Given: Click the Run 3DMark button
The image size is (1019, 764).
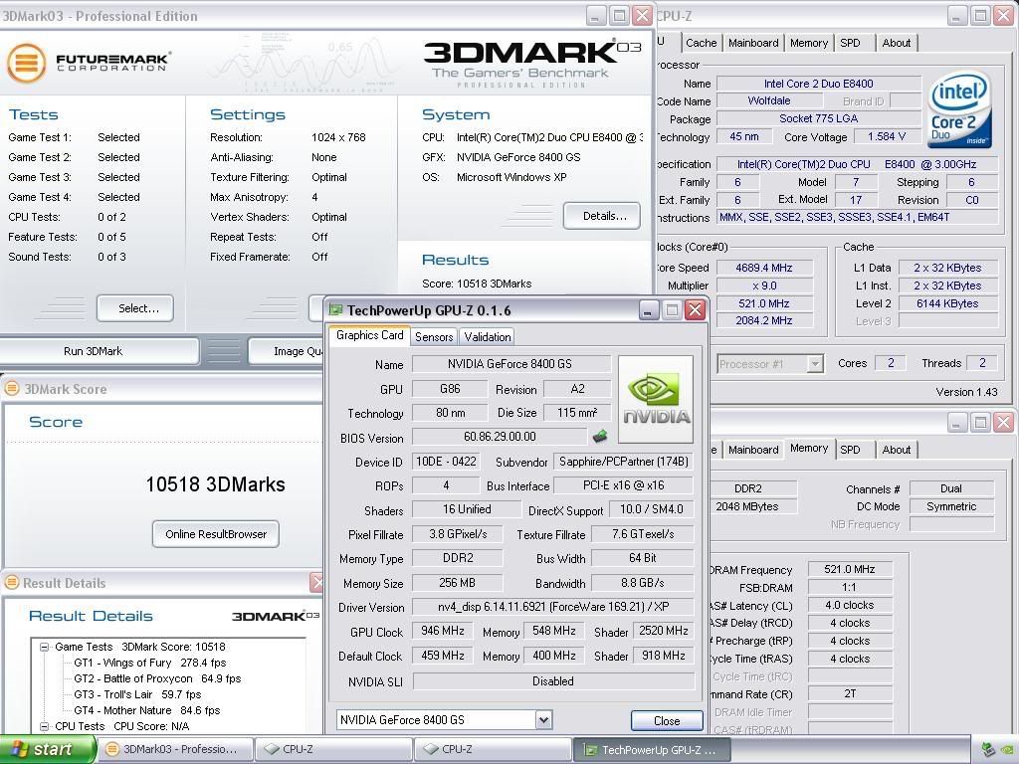Looking at the screenshot, I should coord(98,351).
